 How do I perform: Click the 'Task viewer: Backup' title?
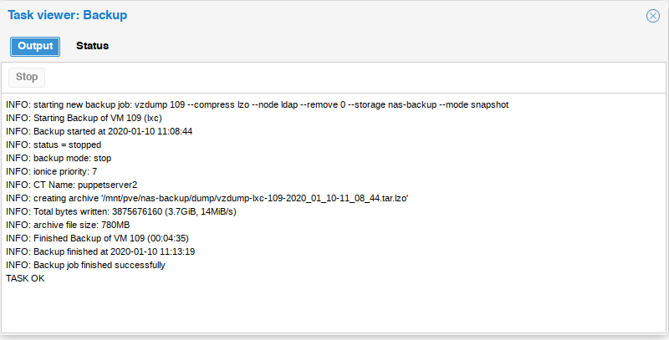pyautogui.click(x=68, y=15)
